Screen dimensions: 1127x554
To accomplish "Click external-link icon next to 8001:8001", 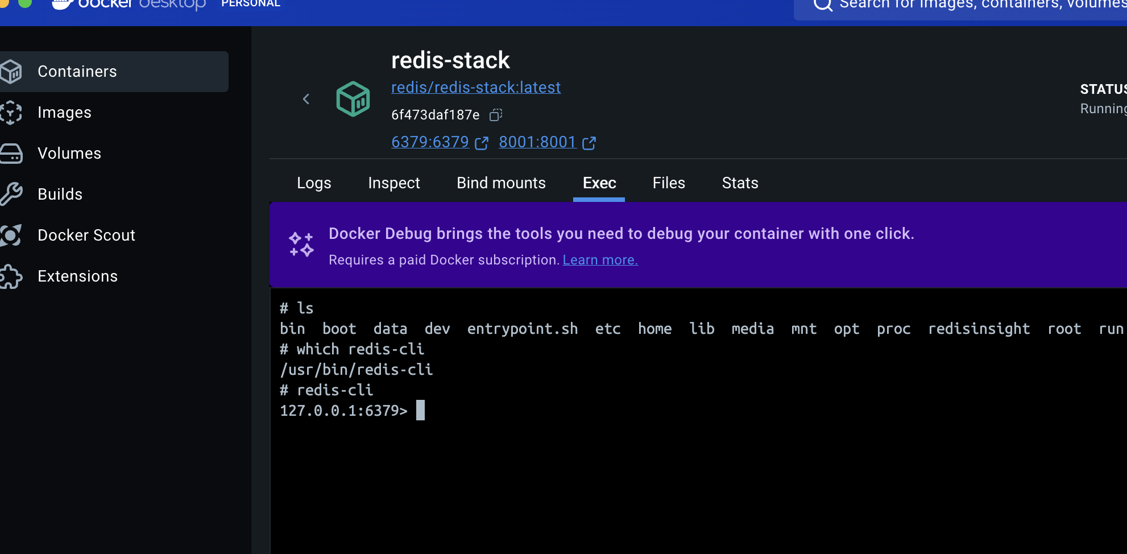I will coord(589,143).
